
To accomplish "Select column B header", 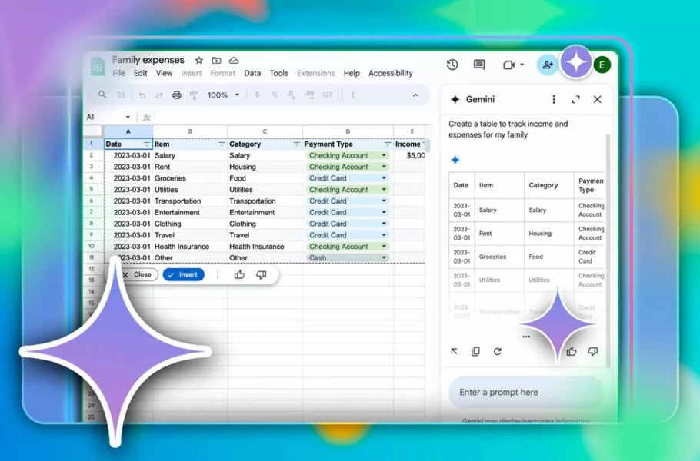I will tap(190, 131).
